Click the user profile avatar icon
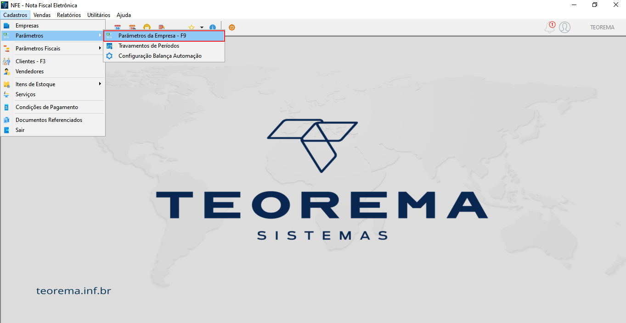Screen dimensions: 626x323 (565, 27)
